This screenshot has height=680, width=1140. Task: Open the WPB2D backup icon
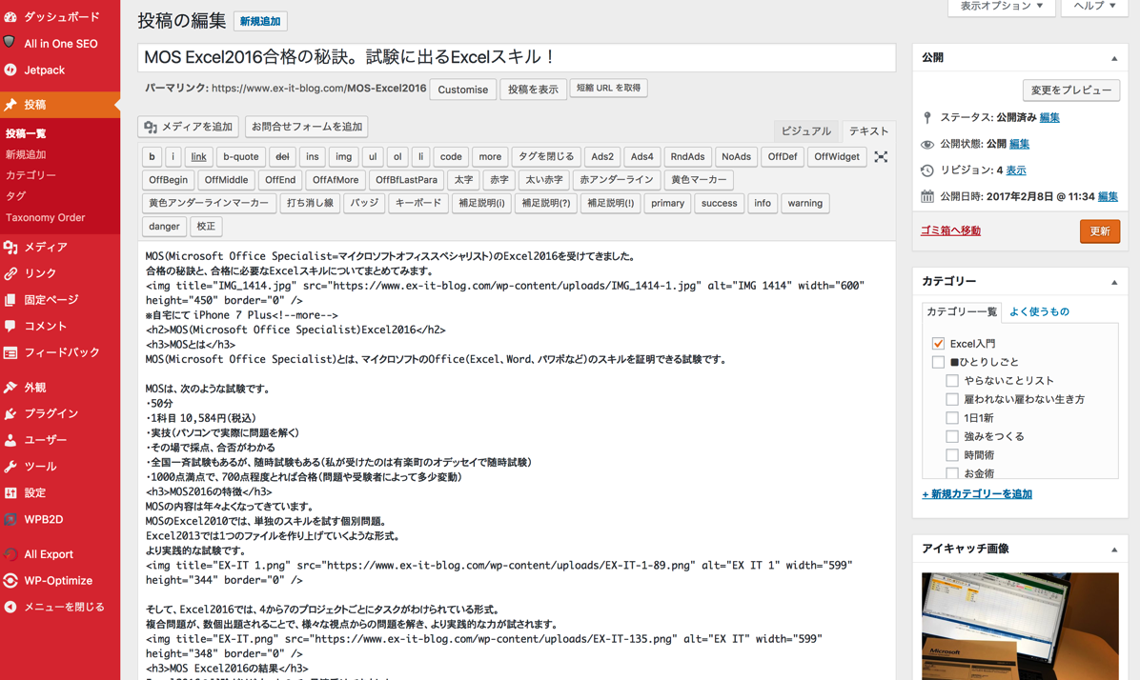pyautogui.click(x=10, y=519)
